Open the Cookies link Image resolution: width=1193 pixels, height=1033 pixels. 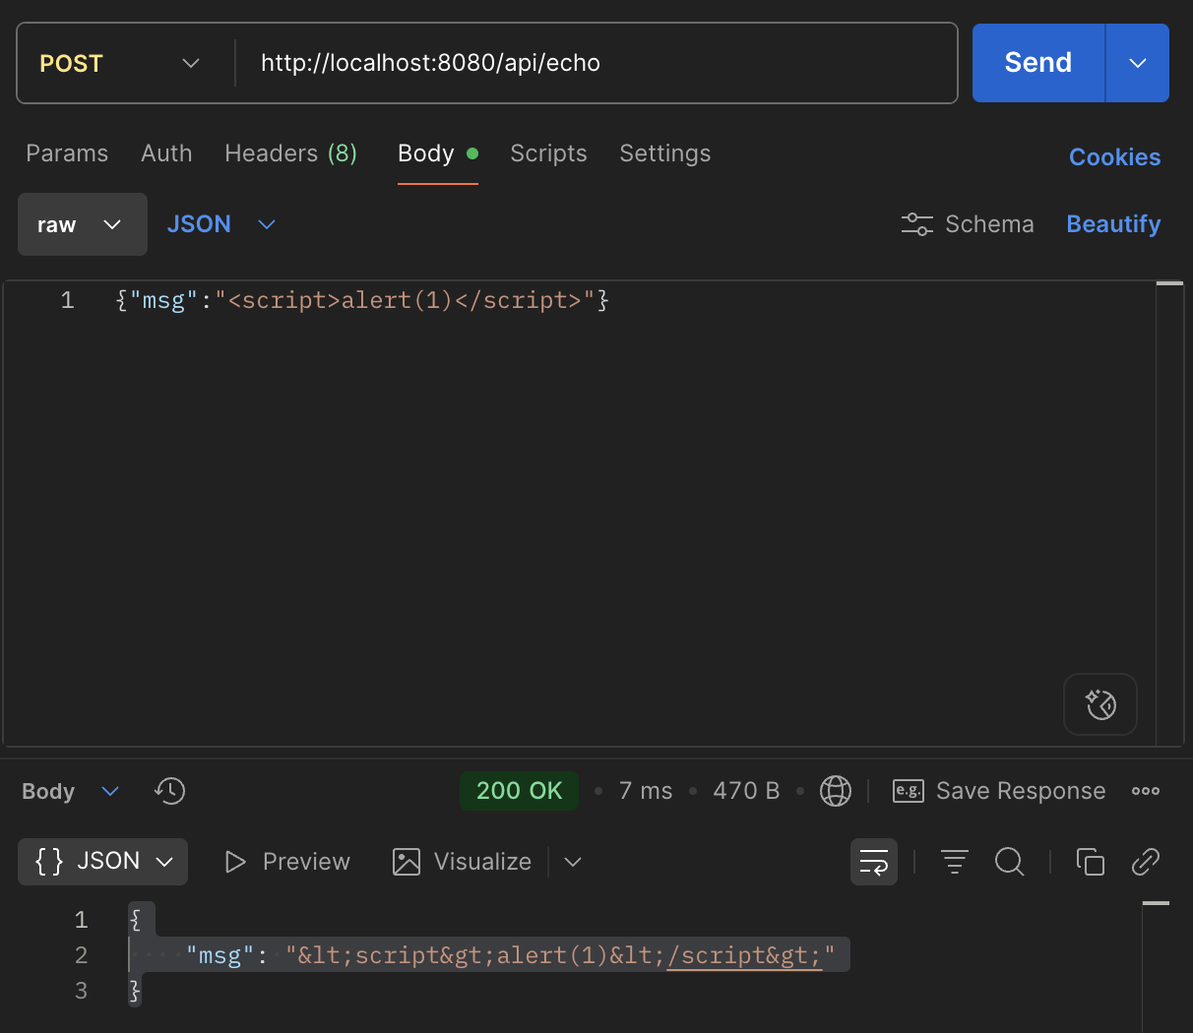click(1114, 157)
